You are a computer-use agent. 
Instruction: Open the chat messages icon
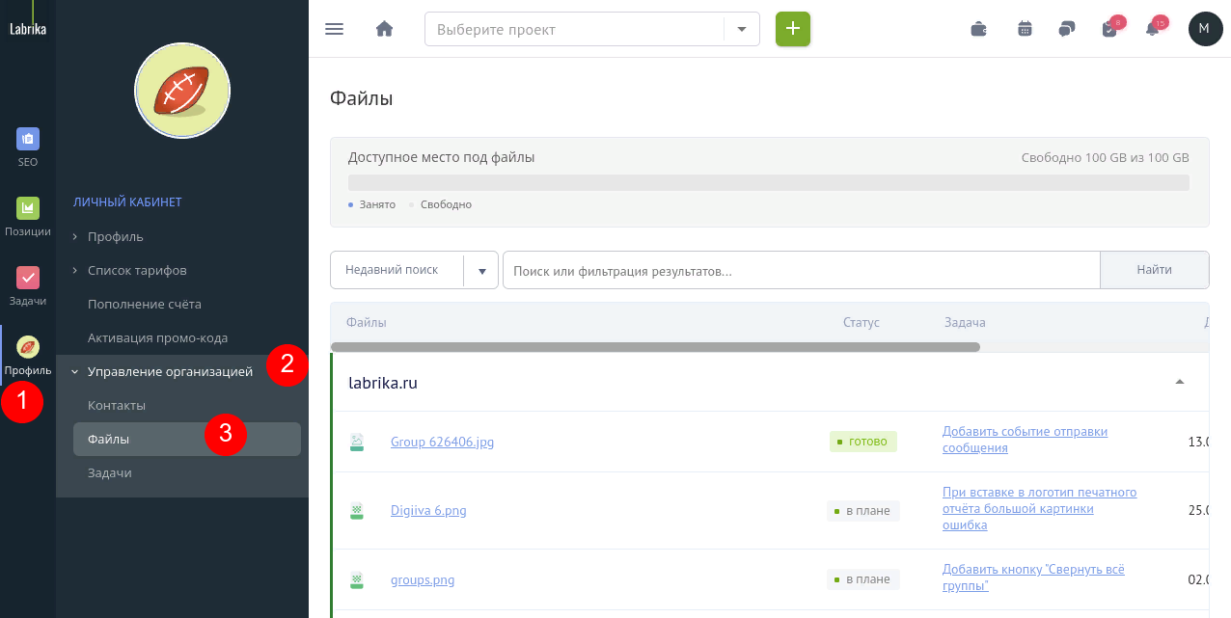pos(1066,29)
